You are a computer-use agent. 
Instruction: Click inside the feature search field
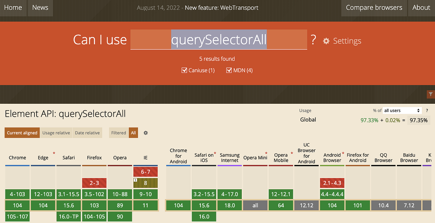tap(217, 39)
